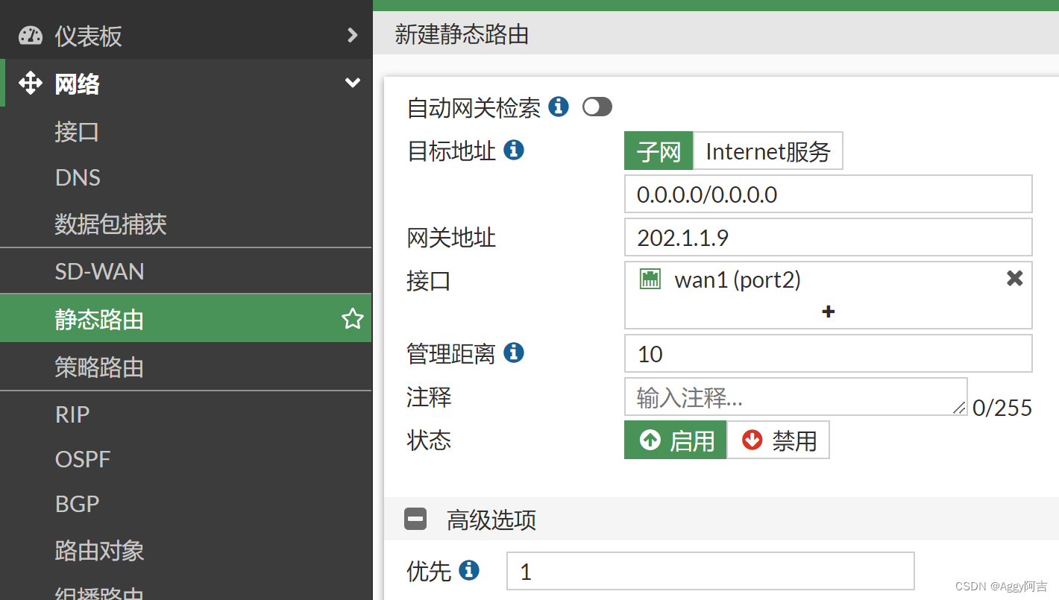
Task: Select Internet服务 destination type
Action: tap(768, 151)
